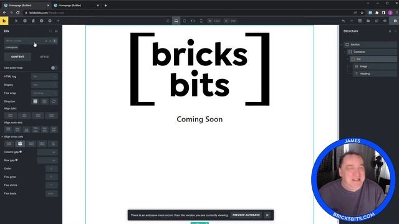Dismiss the autosave notification
Viewport: 399px width, 224px height.
click(x=267, y=215)
